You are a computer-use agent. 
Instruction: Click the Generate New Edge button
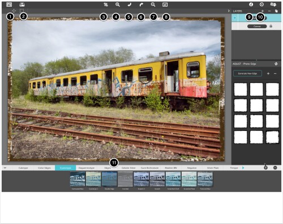tap(247, 73)
